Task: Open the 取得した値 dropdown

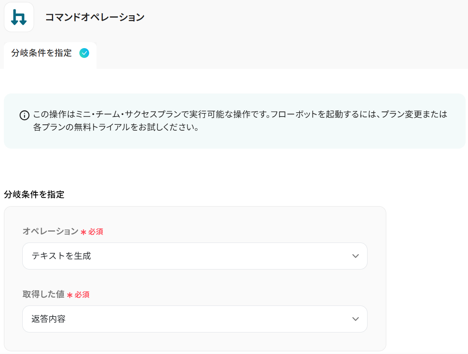Action: point(195,319)
